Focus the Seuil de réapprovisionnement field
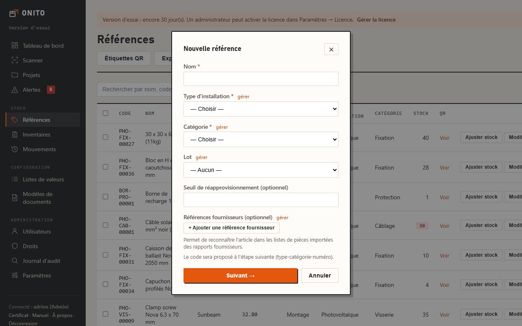Viewport: 522px width, 326px height. pos(261,200)
